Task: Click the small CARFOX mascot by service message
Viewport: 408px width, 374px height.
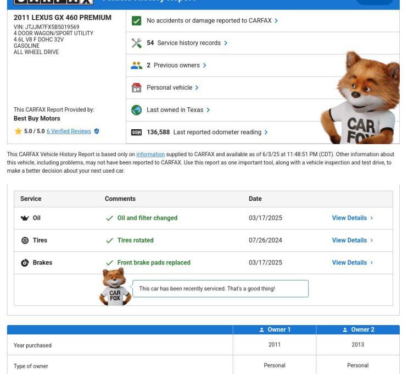Action: 115,287
